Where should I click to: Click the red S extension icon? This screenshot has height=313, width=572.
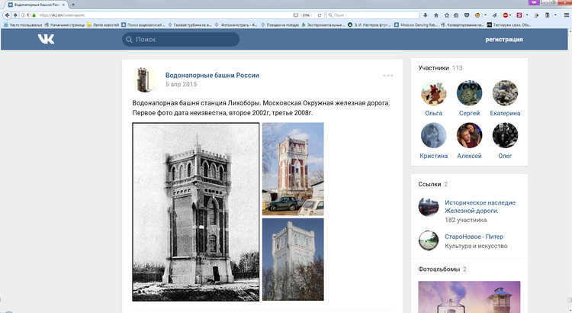[519, 15]
